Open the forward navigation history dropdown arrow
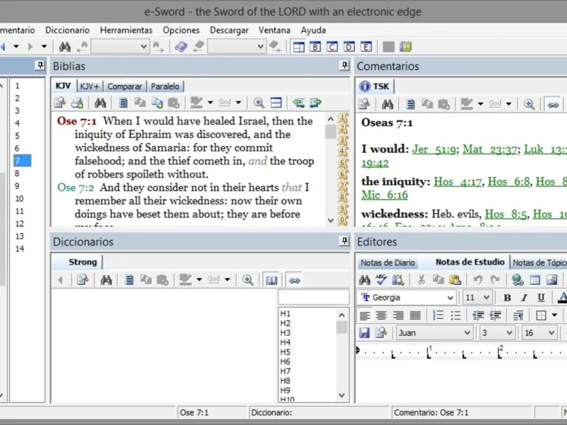Viewport: 567px width, 425px height. (44, 47)
